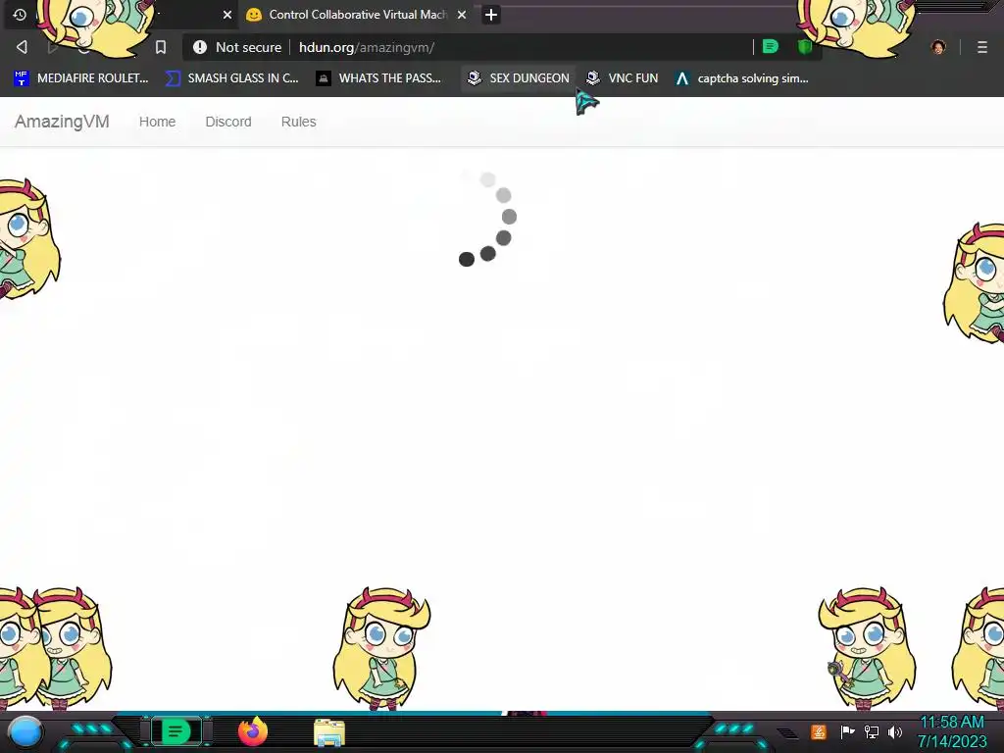
Task: Open the Action Center flag icon
Action: point(847,731)
